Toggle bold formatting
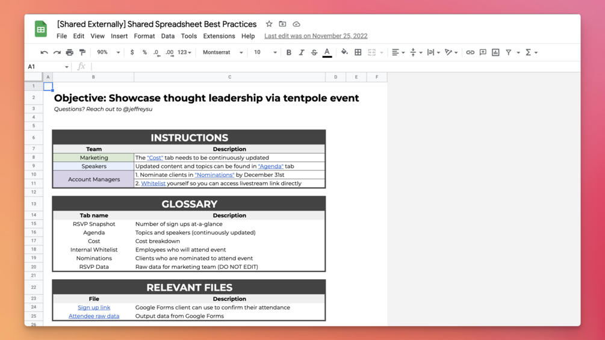This screenshot has width=605, height=340. click(288, 52)
